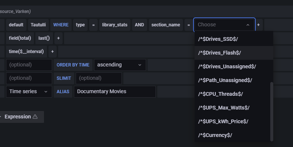Click the Tautulli measurement segment

point(38,25)
